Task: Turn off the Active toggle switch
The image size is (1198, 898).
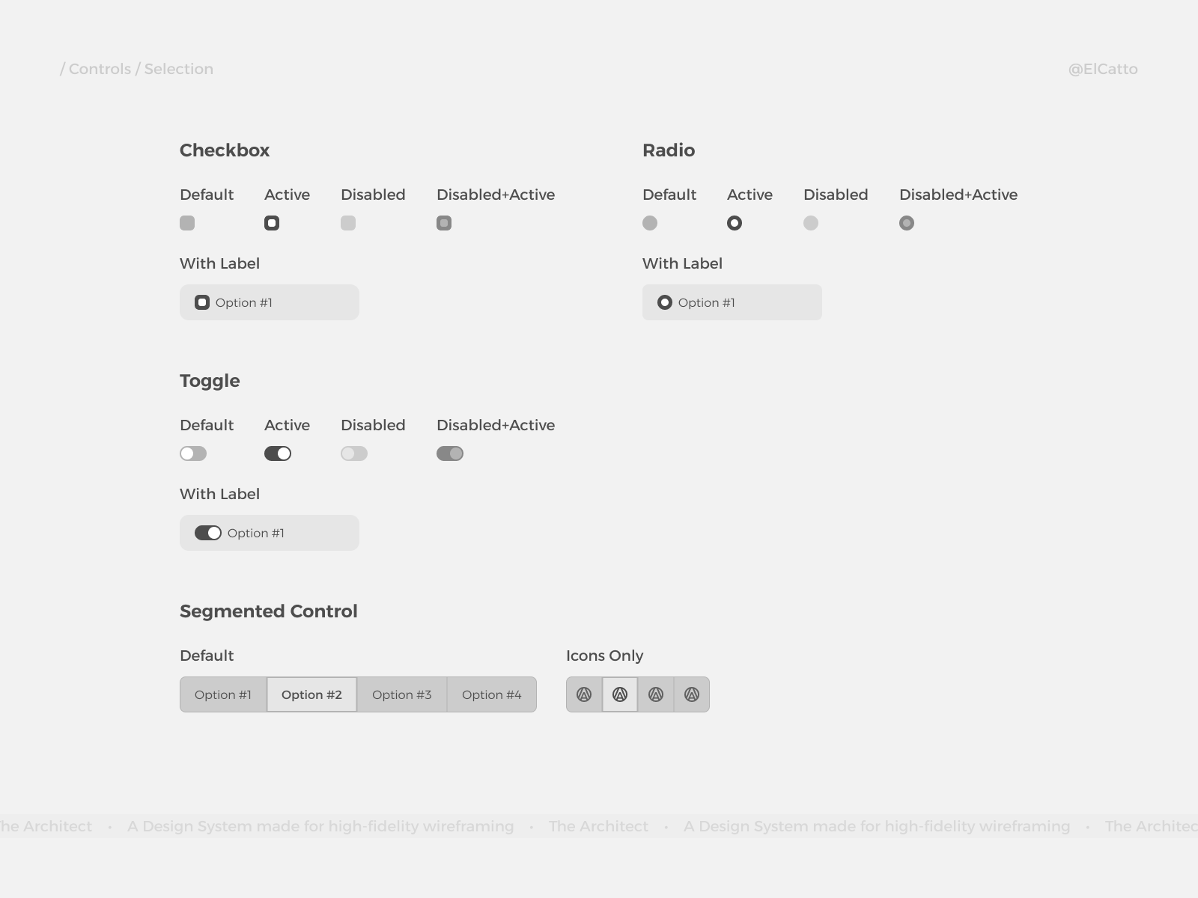Action: point(278,453)
